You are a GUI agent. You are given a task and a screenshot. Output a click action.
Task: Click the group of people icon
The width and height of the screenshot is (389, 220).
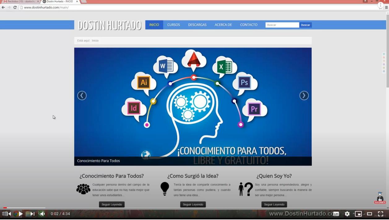83,189
